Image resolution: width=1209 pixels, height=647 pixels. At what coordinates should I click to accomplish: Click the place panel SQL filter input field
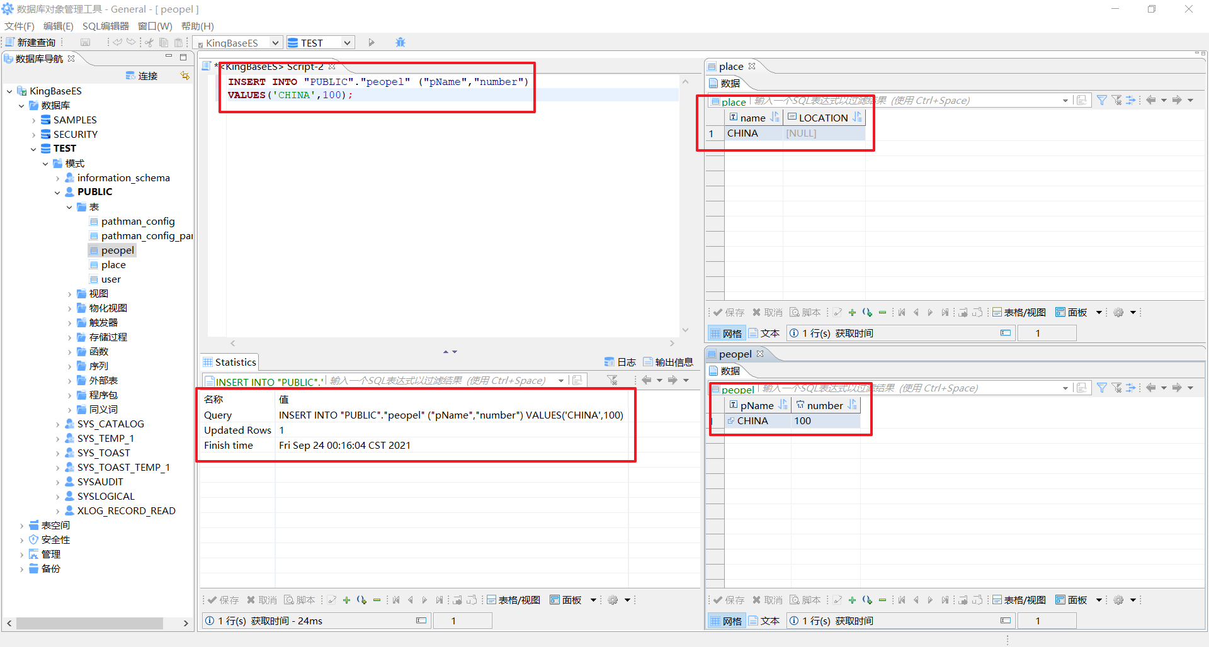click(x=907, y=101)
